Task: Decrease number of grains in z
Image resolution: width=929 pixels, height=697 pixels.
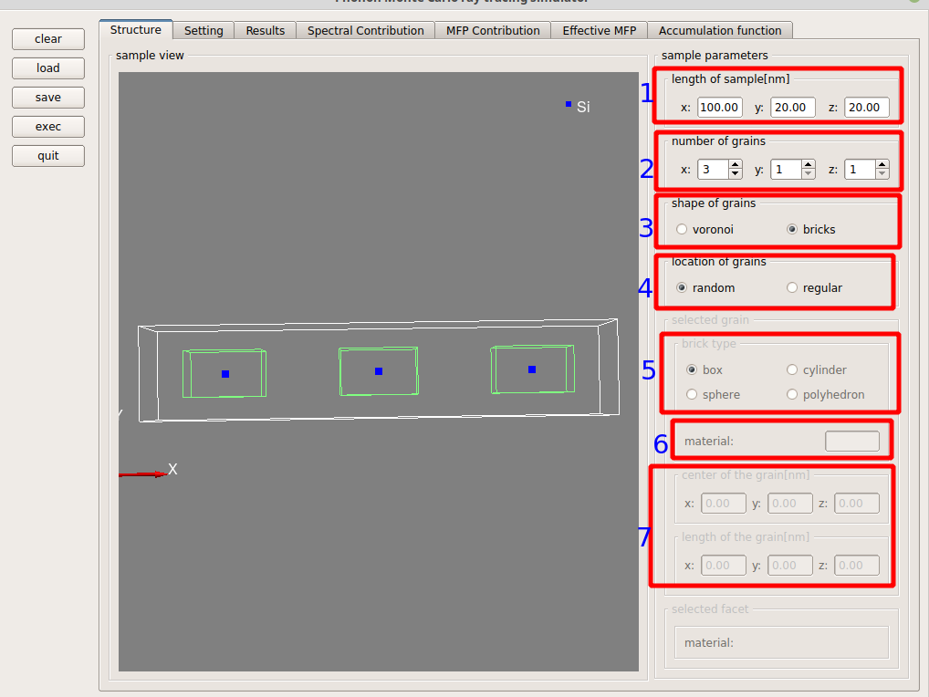Action: (882, 174)
